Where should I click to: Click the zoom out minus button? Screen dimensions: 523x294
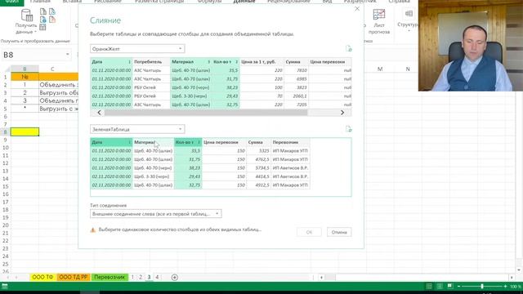(x=458, y=287)
